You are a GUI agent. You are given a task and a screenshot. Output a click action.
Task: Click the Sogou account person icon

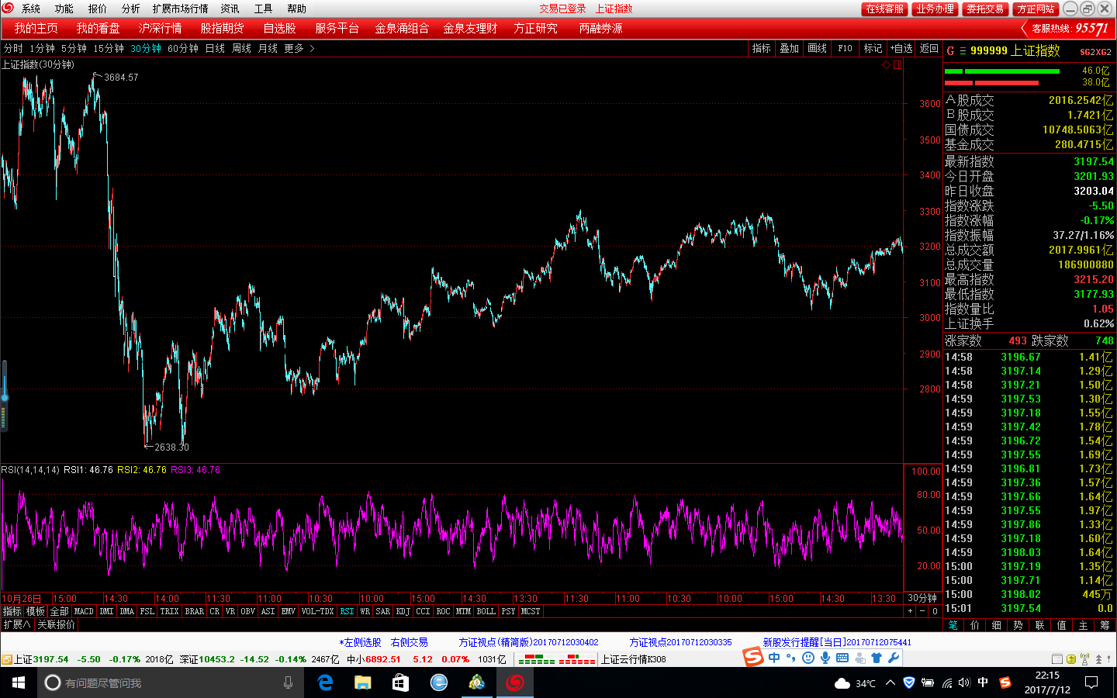coord(859,658)
